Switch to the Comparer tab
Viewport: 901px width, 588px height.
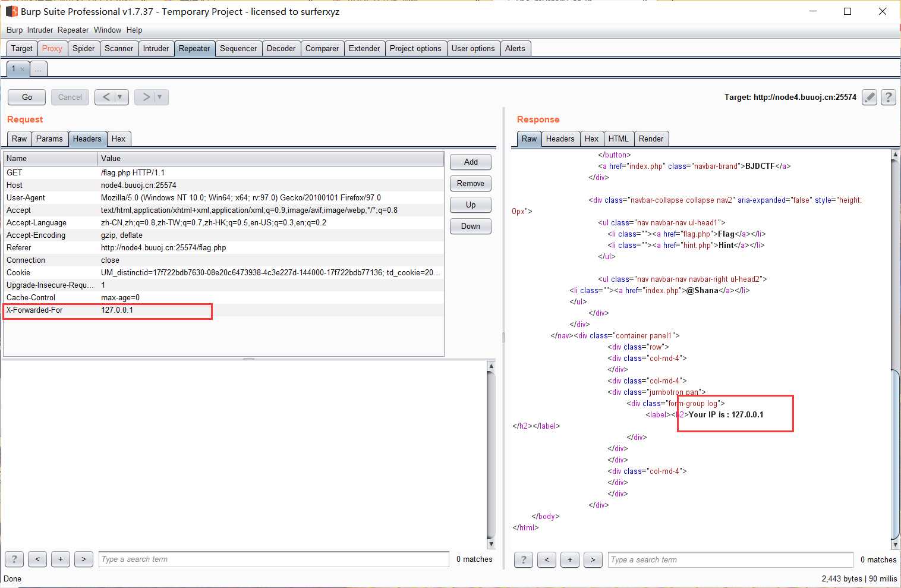click(322, 48)
